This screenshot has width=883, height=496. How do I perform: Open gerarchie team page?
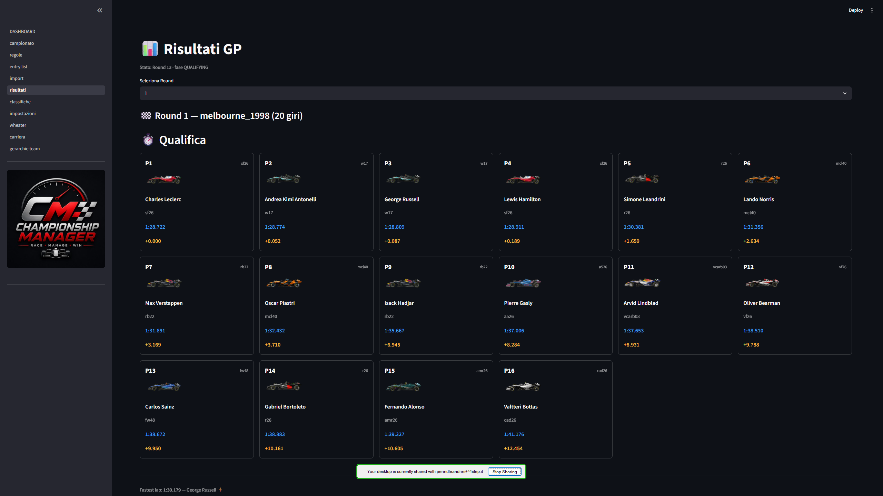pyautogui.click(x=56, y=149)
